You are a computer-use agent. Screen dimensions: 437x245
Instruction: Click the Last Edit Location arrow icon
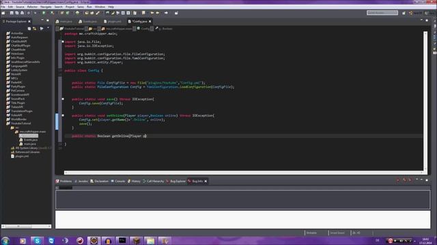[152, 13]
